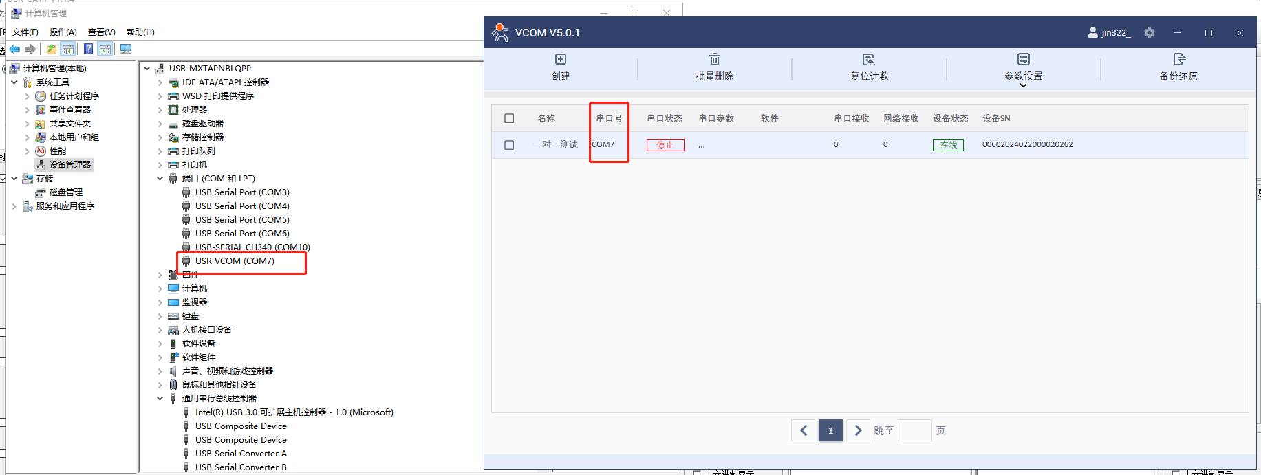Open the 帮助(H) menu

coord(140,32)
